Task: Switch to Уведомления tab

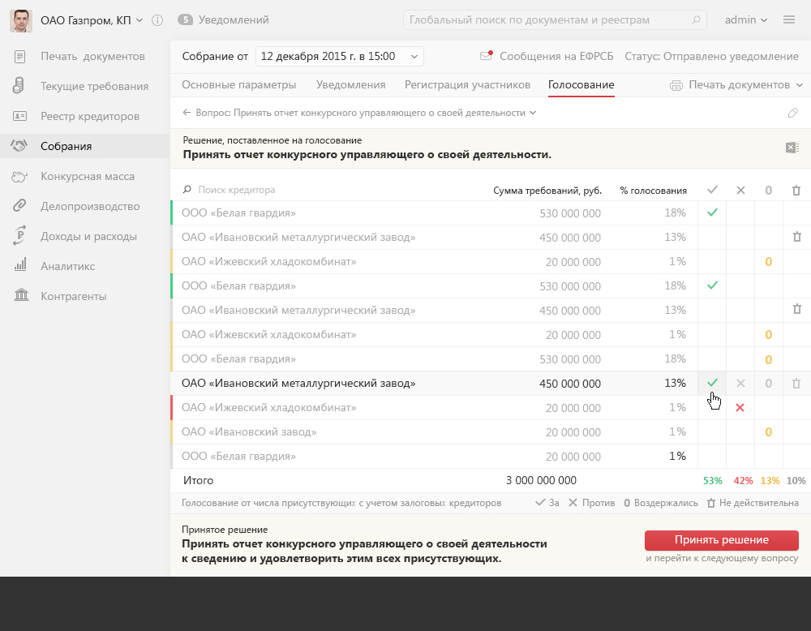Action: point(350,84)
